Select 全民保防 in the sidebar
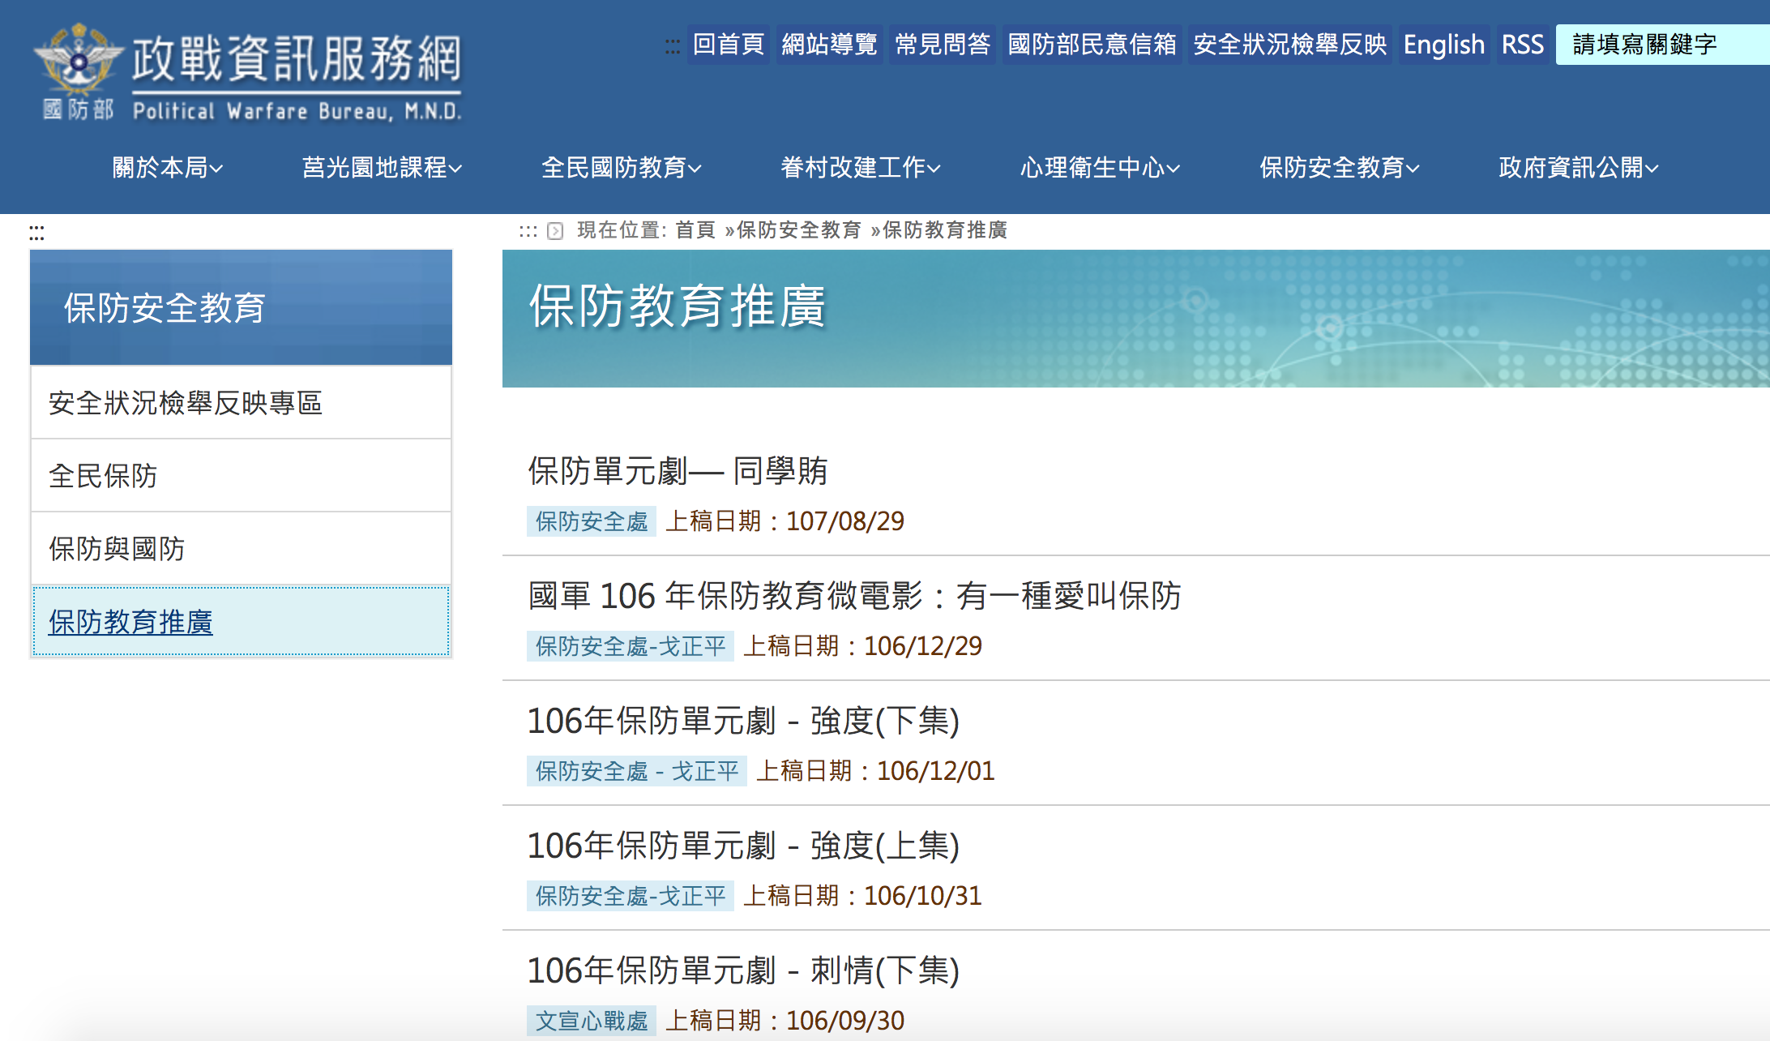 coord(103,476)
